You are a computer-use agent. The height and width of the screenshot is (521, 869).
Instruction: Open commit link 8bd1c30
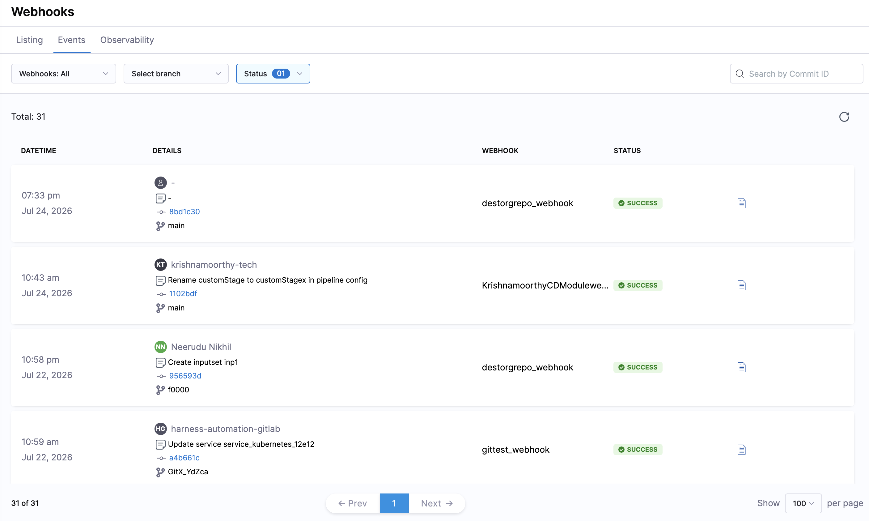point(184,212)
